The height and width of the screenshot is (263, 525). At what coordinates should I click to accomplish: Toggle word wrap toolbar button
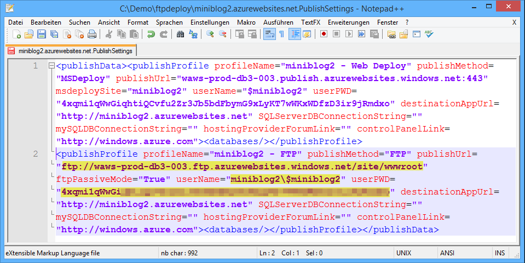269,35
